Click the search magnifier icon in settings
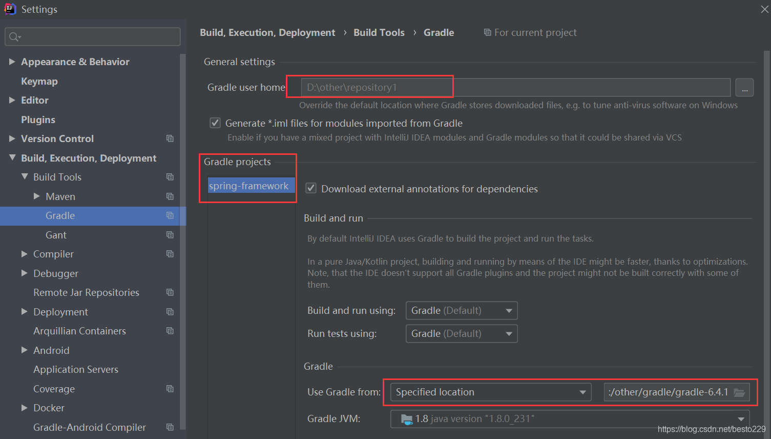The height and width of the screenshot is (439, 771). tap(14, 37)
